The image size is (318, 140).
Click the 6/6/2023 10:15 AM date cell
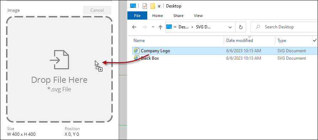pyautogui.click(x=244, y=51)
